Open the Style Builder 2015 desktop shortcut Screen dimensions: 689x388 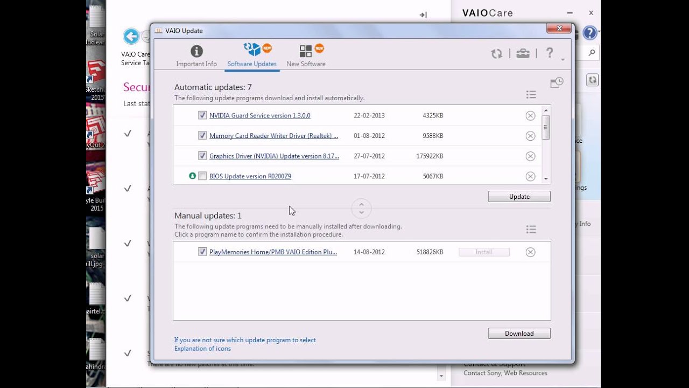click(x=96, y=191)
